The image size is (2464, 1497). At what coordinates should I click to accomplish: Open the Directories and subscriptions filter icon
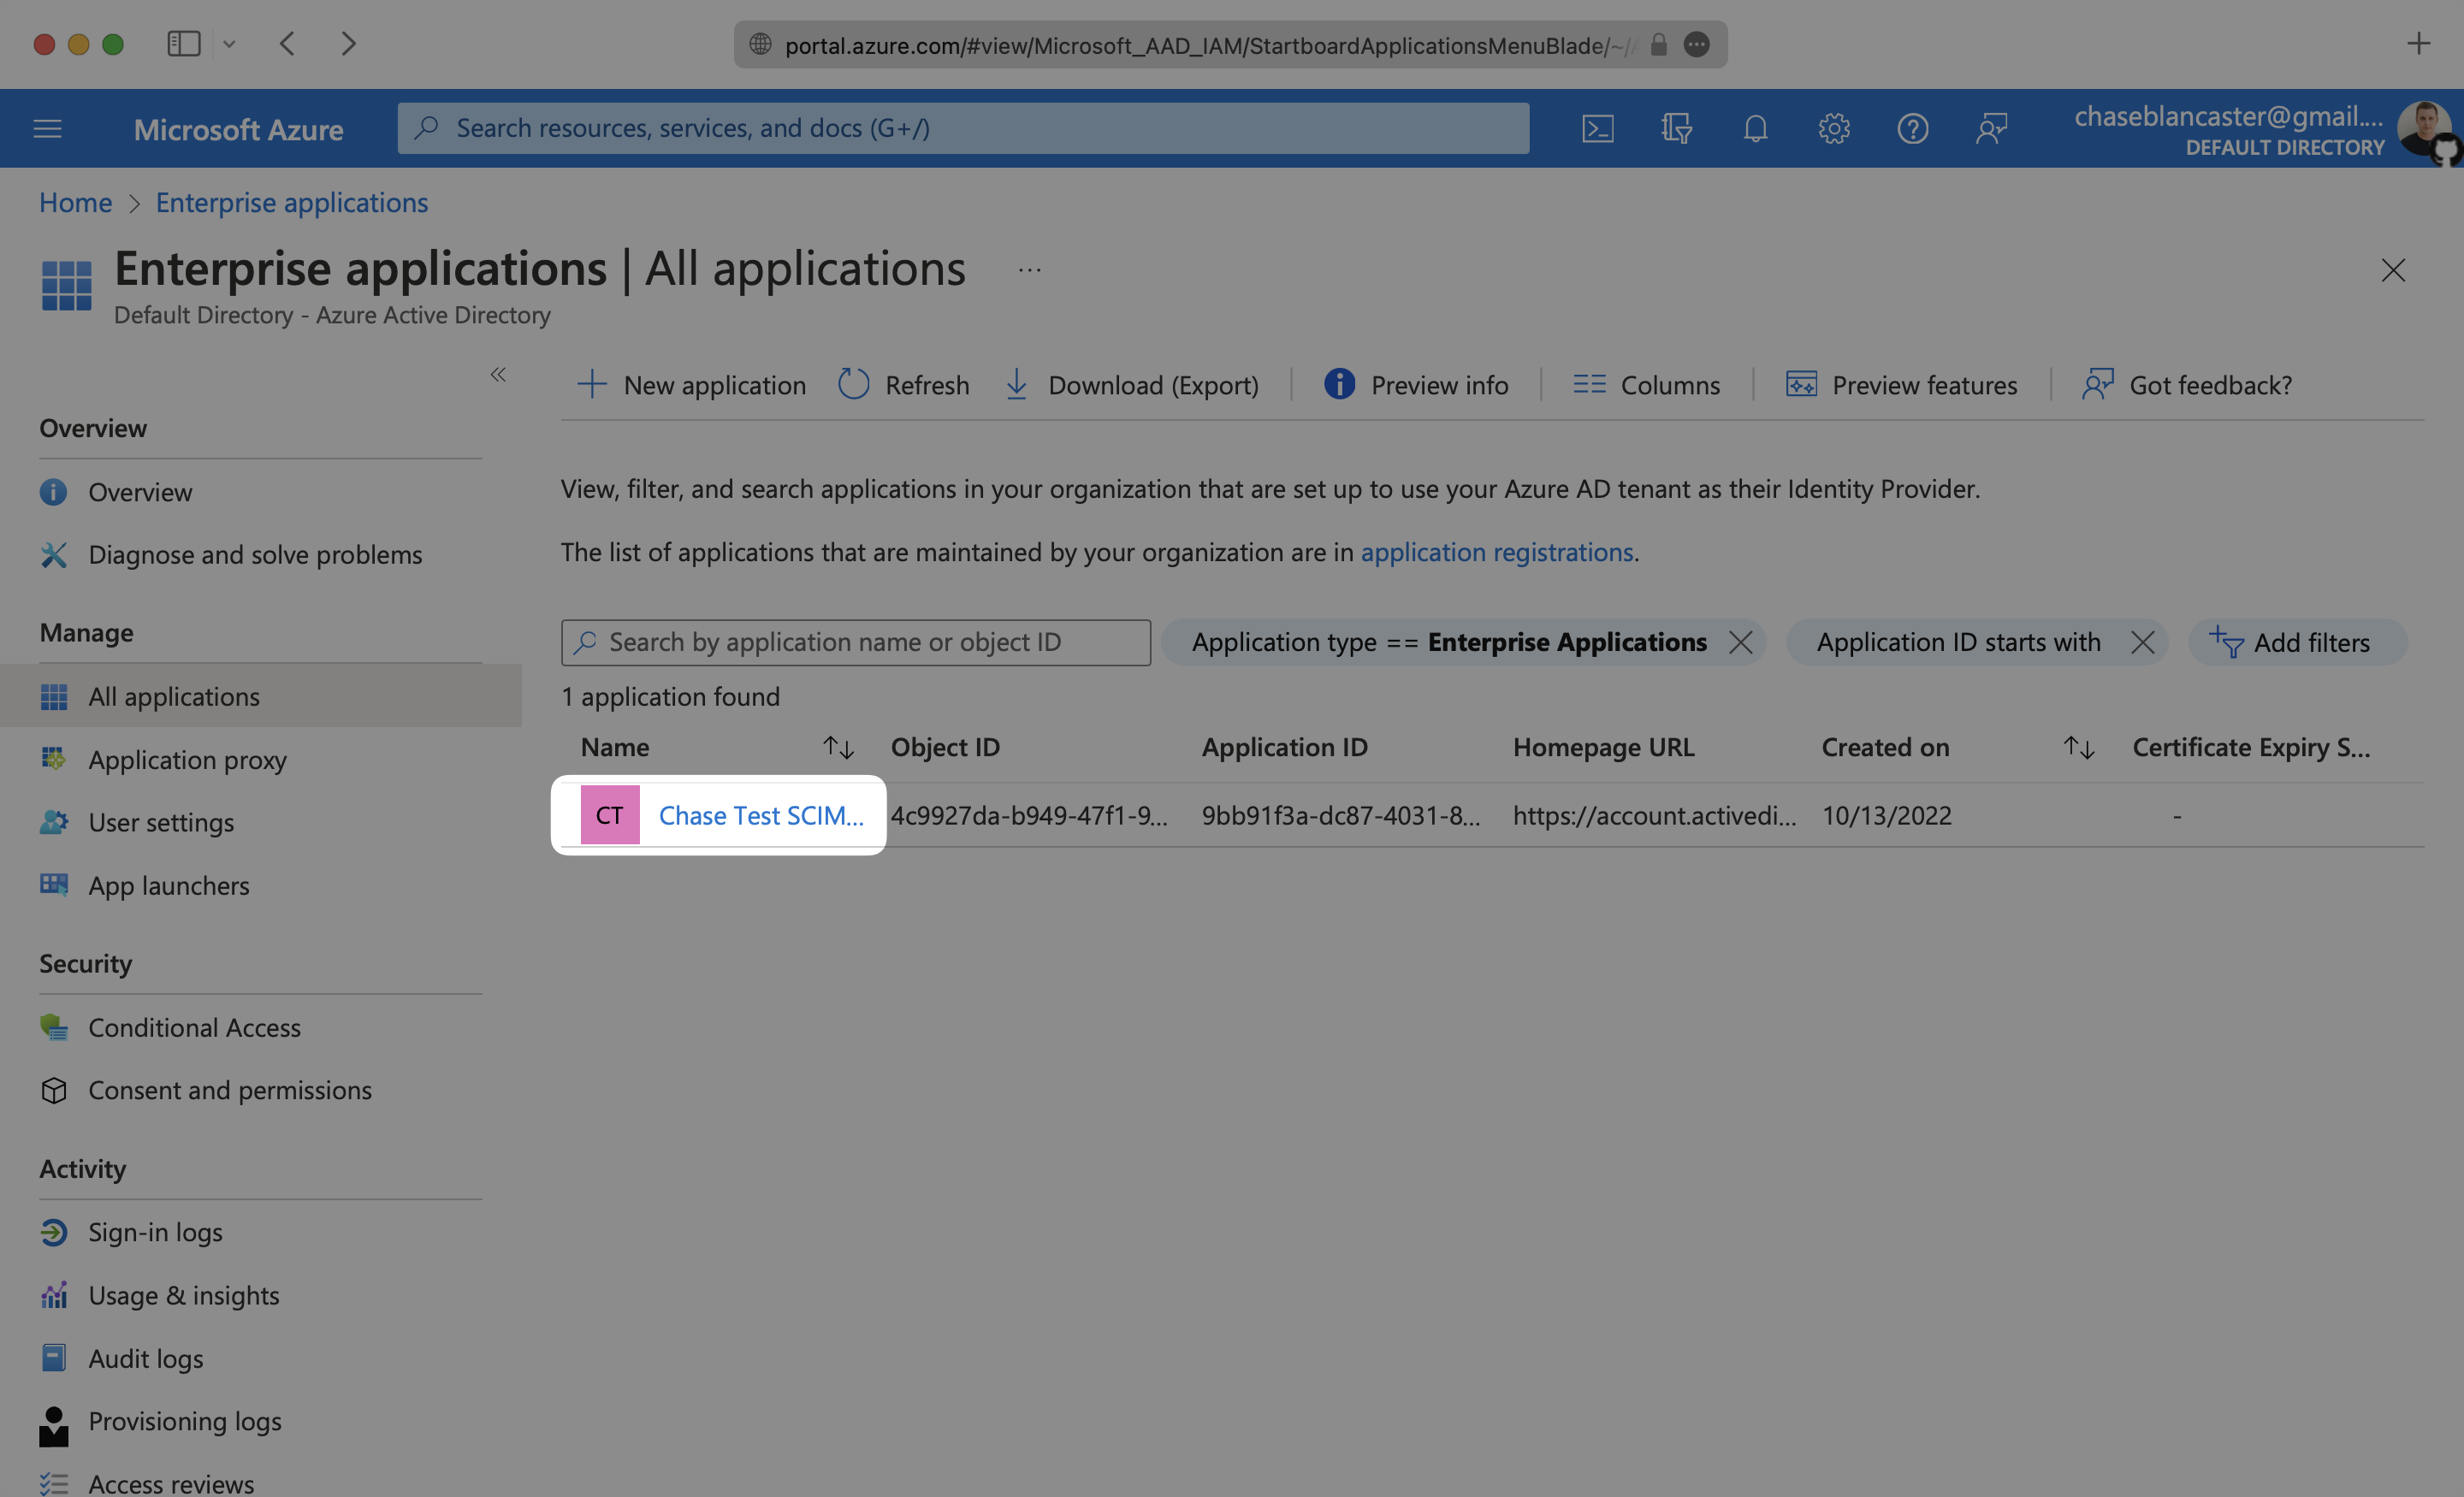click(x=1676, y=129)
